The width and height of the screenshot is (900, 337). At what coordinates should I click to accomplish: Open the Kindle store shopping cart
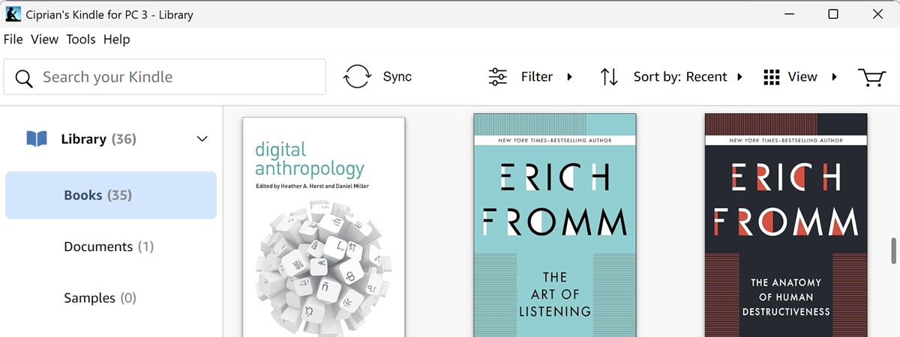pos(871,76)
